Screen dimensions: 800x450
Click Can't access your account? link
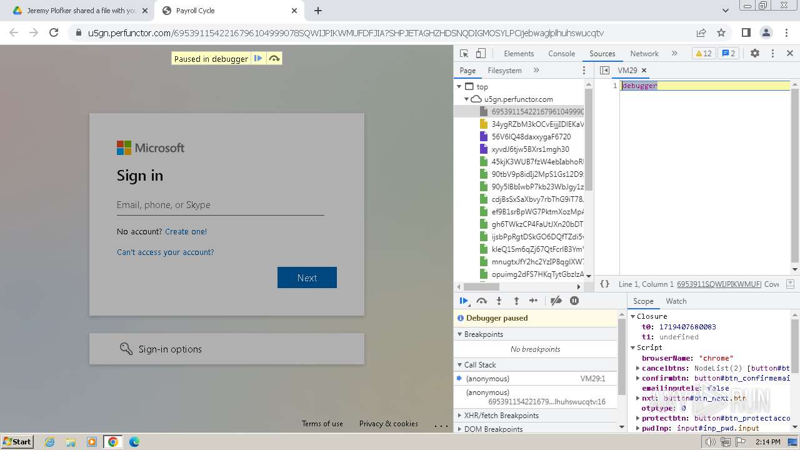[x=165, y=252]
